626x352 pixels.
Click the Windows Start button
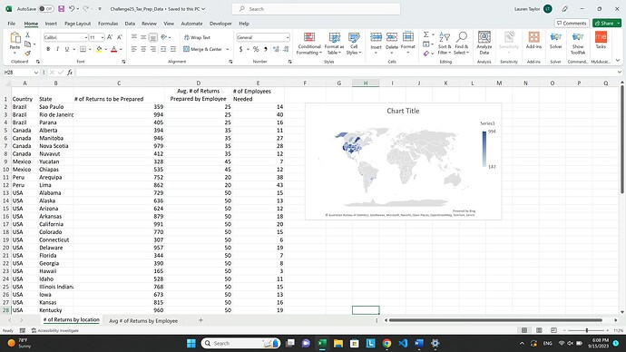click(191, 343)
